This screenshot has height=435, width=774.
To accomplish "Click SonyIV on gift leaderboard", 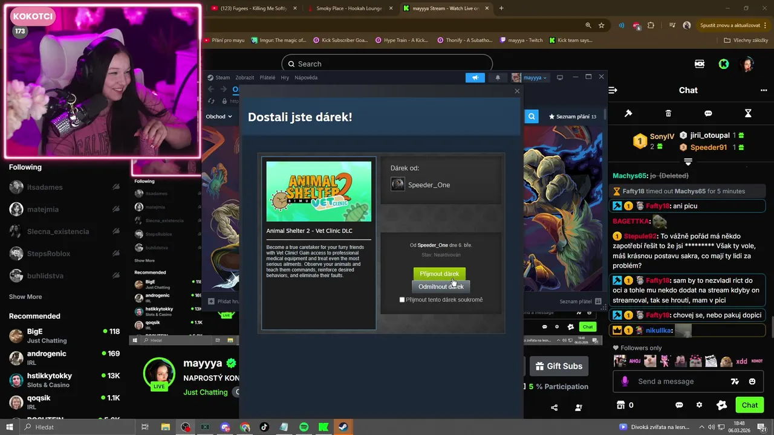I will [x=662, y=137].
